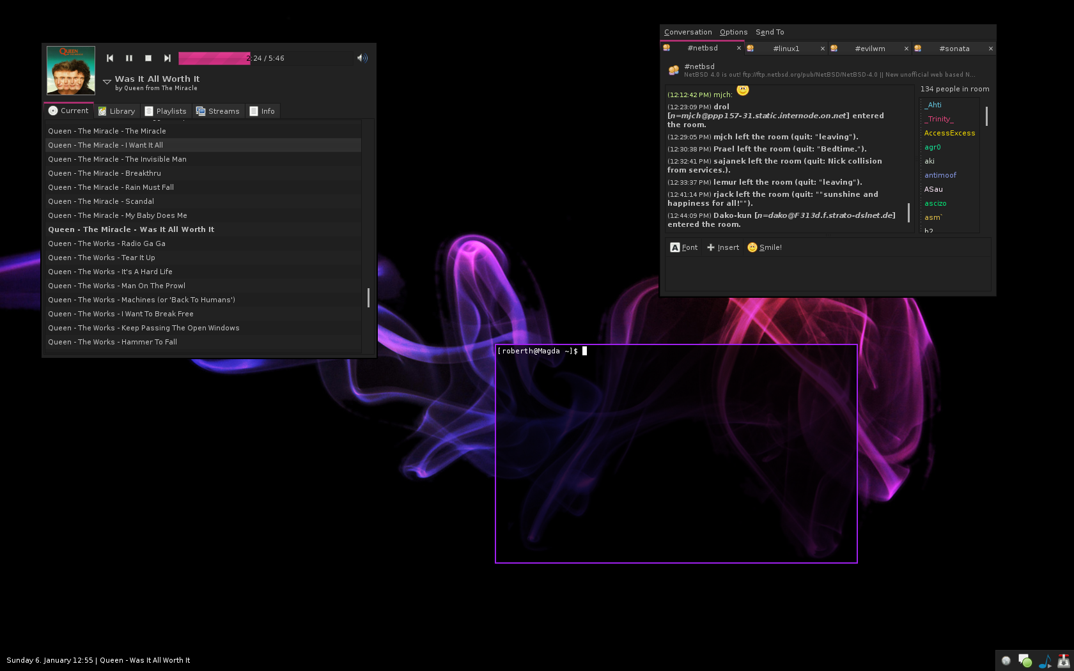Image resolution: width=1074 pixels, height=671 pixels.
Task: Skip to the next track
Action: 167,58
